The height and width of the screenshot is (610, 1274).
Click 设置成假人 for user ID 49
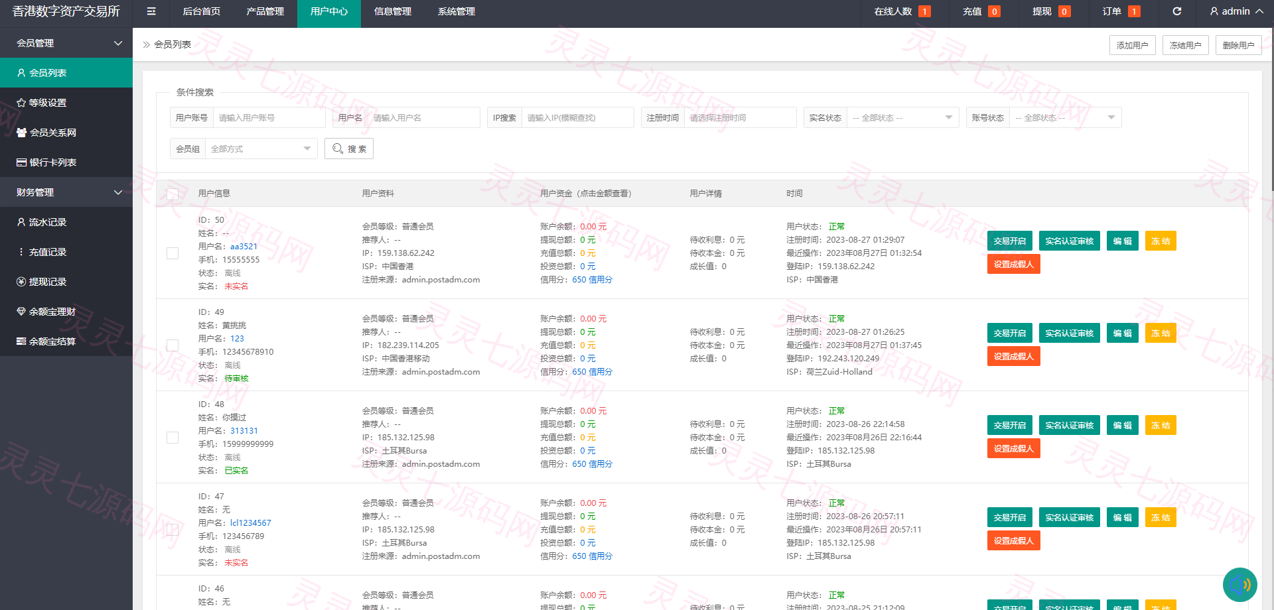click(x=1014, y=356)
